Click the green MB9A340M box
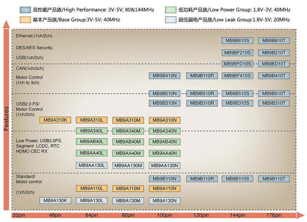Screen dimensions: 307x222 coord(128,131)
